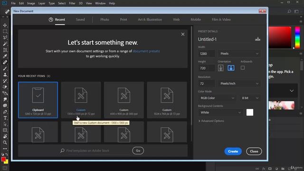Click the Go button for Adobe Stock
Viewport: 304px width, 171px height.
click(x=138, y=151)
